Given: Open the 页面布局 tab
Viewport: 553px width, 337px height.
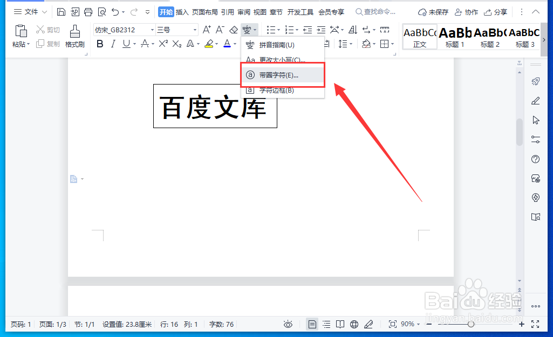Looking at the screenshot, I should point(205,12).
